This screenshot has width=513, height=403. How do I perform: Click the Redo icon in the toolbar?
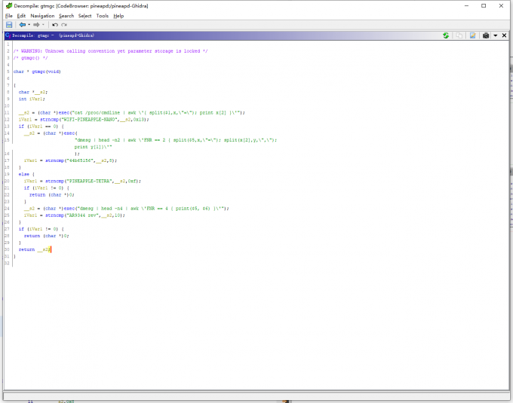[64, 25]
